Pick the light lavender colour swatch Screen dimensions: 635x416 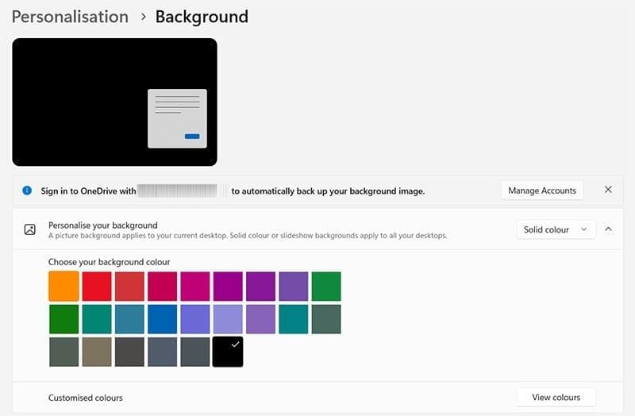[x=228, y=319]
